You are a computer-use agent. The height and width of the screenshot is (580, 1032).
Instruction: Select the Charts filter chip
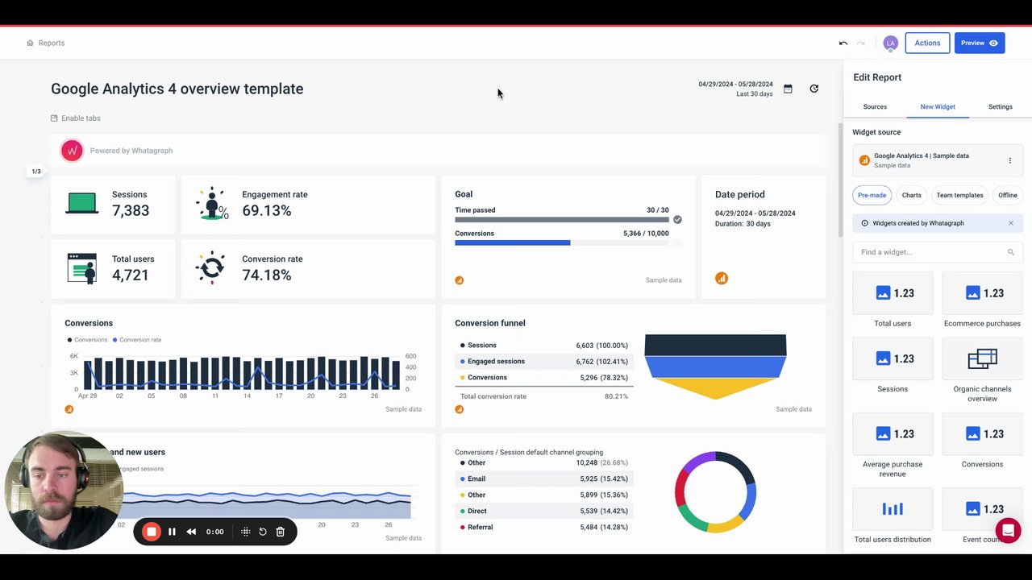tap(911, 195)
